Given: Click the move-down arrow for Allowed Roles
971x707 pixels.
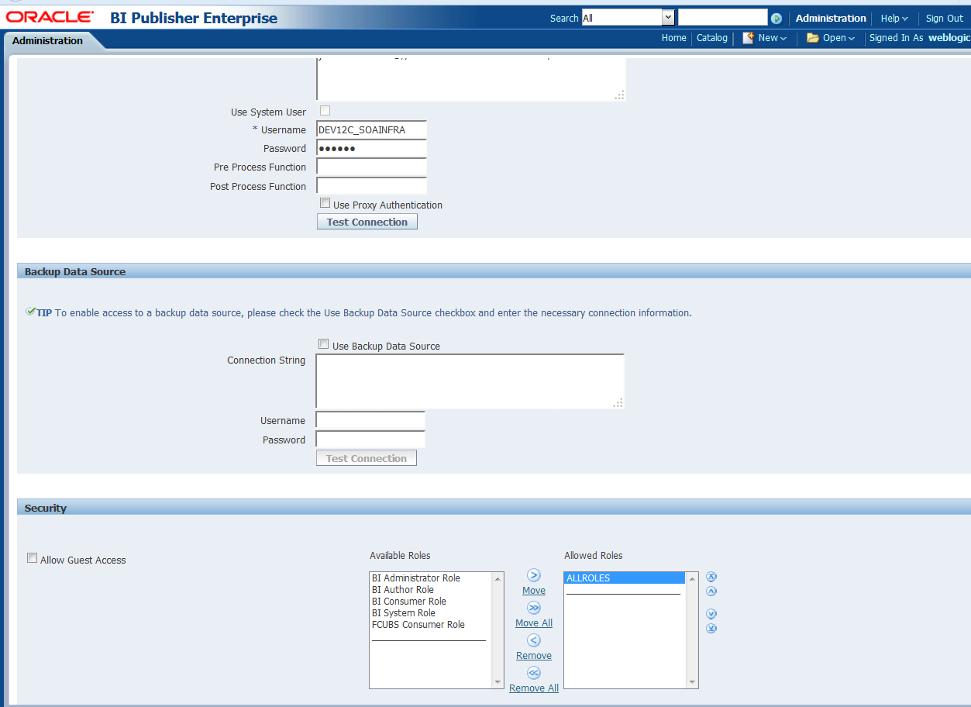Looking at the screenshot, I should pos(711,614).
